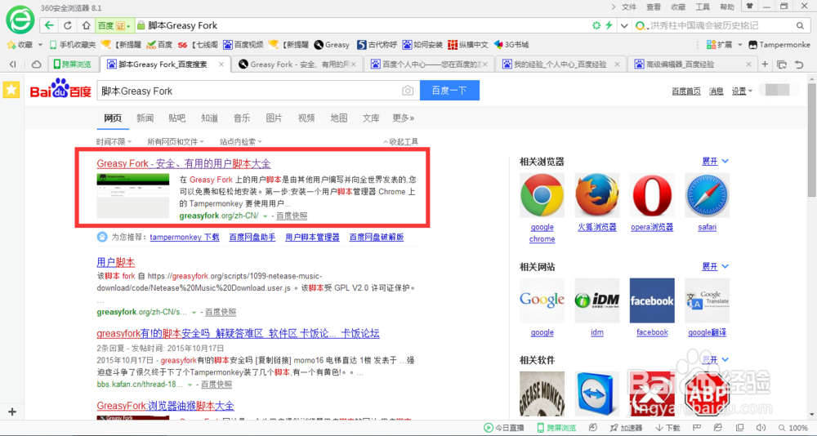Expand 相关网站 section with 展开
This screenshot has width=817, height=436.
715,267
